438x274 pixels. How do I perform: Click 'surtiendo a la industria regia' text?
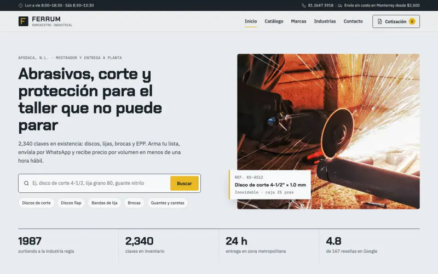(46, 251)
